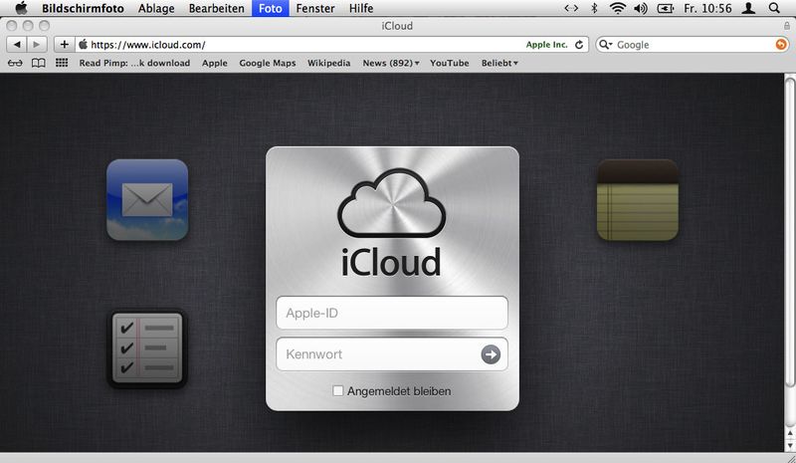Open Top Sites grid icon

pyautogui.click(x=62, y=63)
